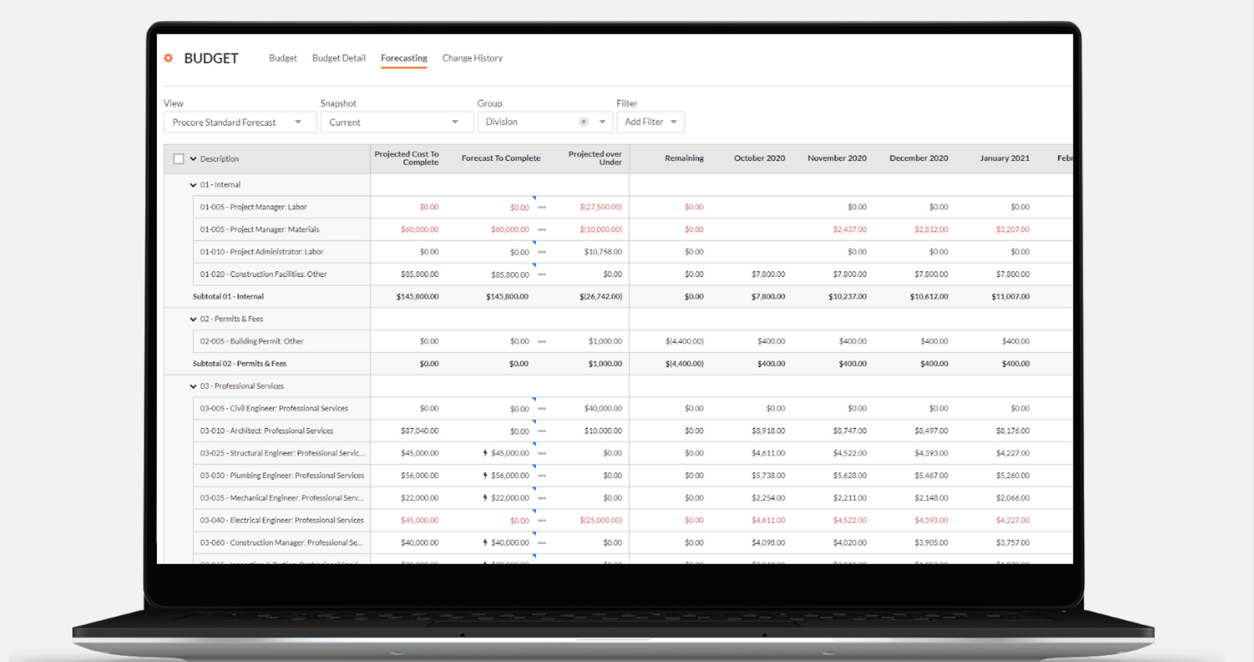
Task: Open the ellipsis menu for Project Administrator: Labor
Action: point(542,252)
